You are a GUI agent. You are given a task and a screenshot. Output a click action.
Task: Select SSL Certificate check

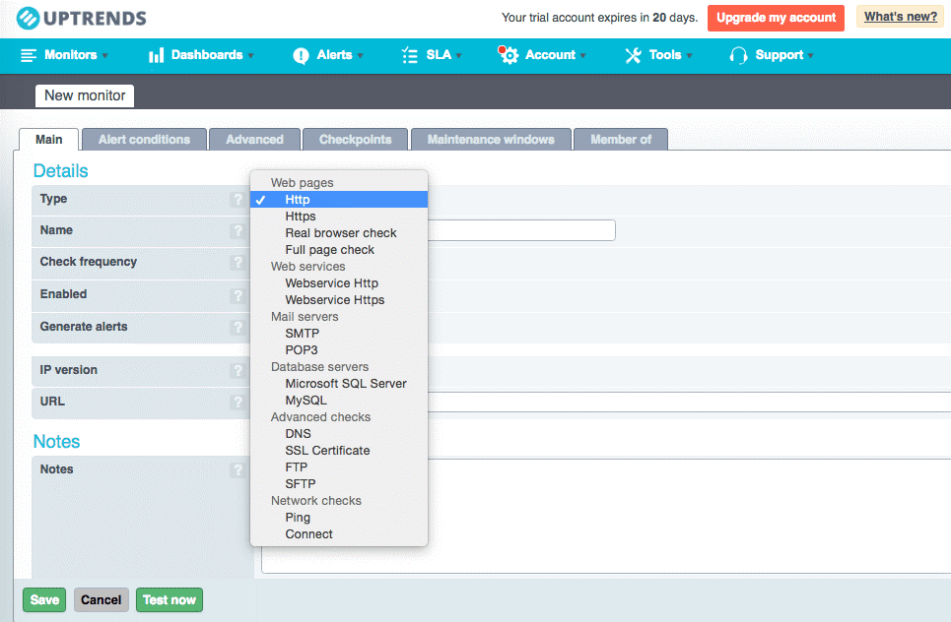(x=339, y=451)
